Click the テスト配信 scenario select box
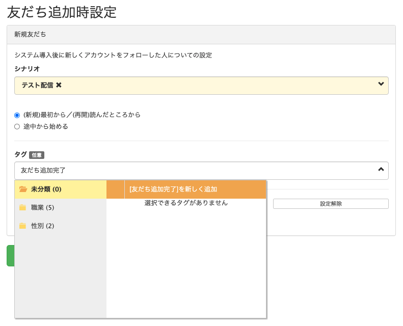Screen dimensions: 403x326 pyautogui.click(x=202, y=86)
